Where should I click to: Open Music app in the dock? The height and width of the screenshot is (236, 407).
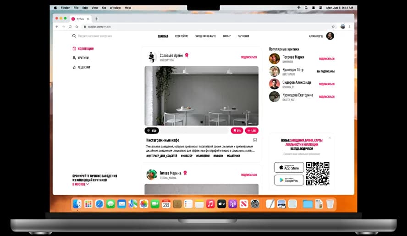(x=210, y=204)
